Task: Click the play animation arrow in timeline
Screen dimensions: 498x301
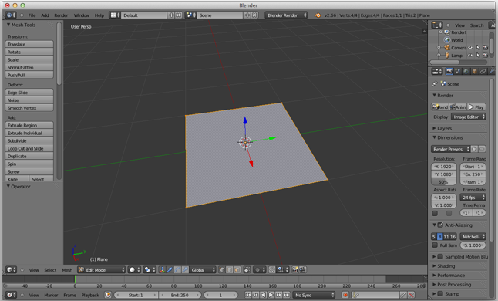Action: (x=271, y=295)
